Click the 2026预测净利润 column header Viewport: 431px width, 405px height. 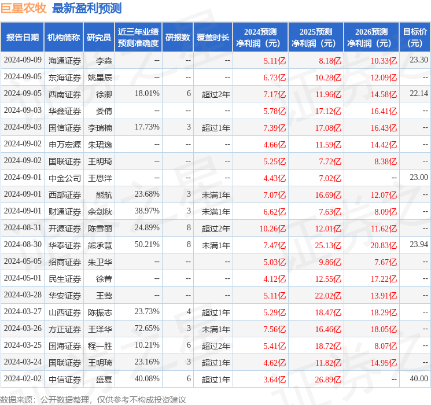[371, 37]
